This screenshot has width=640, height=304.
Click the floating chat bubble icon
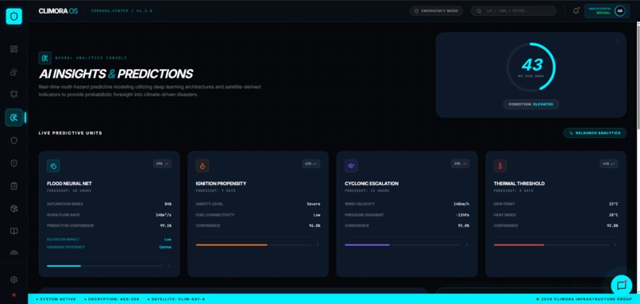621,285
